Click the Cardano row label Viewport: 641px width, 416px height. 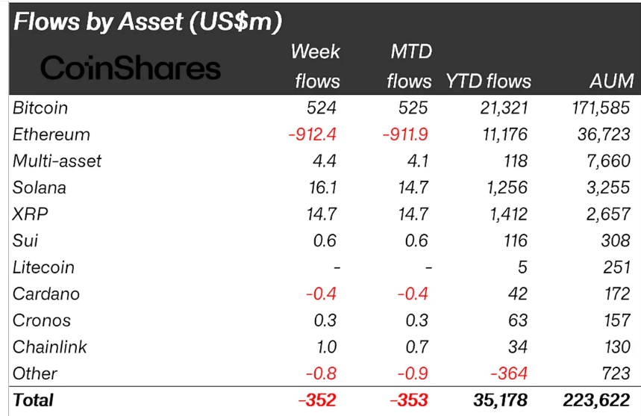pyautogui.click(x=46, y=294)
